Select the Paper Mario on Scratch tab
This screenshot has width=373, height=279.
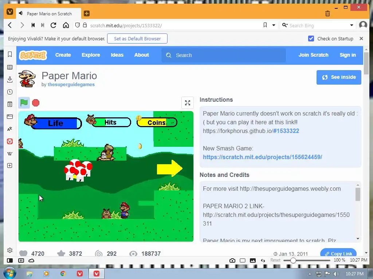(49, 13)
